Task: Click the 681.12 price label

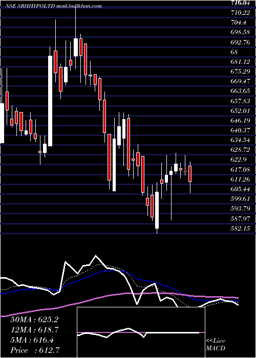Action: point(241,62)
